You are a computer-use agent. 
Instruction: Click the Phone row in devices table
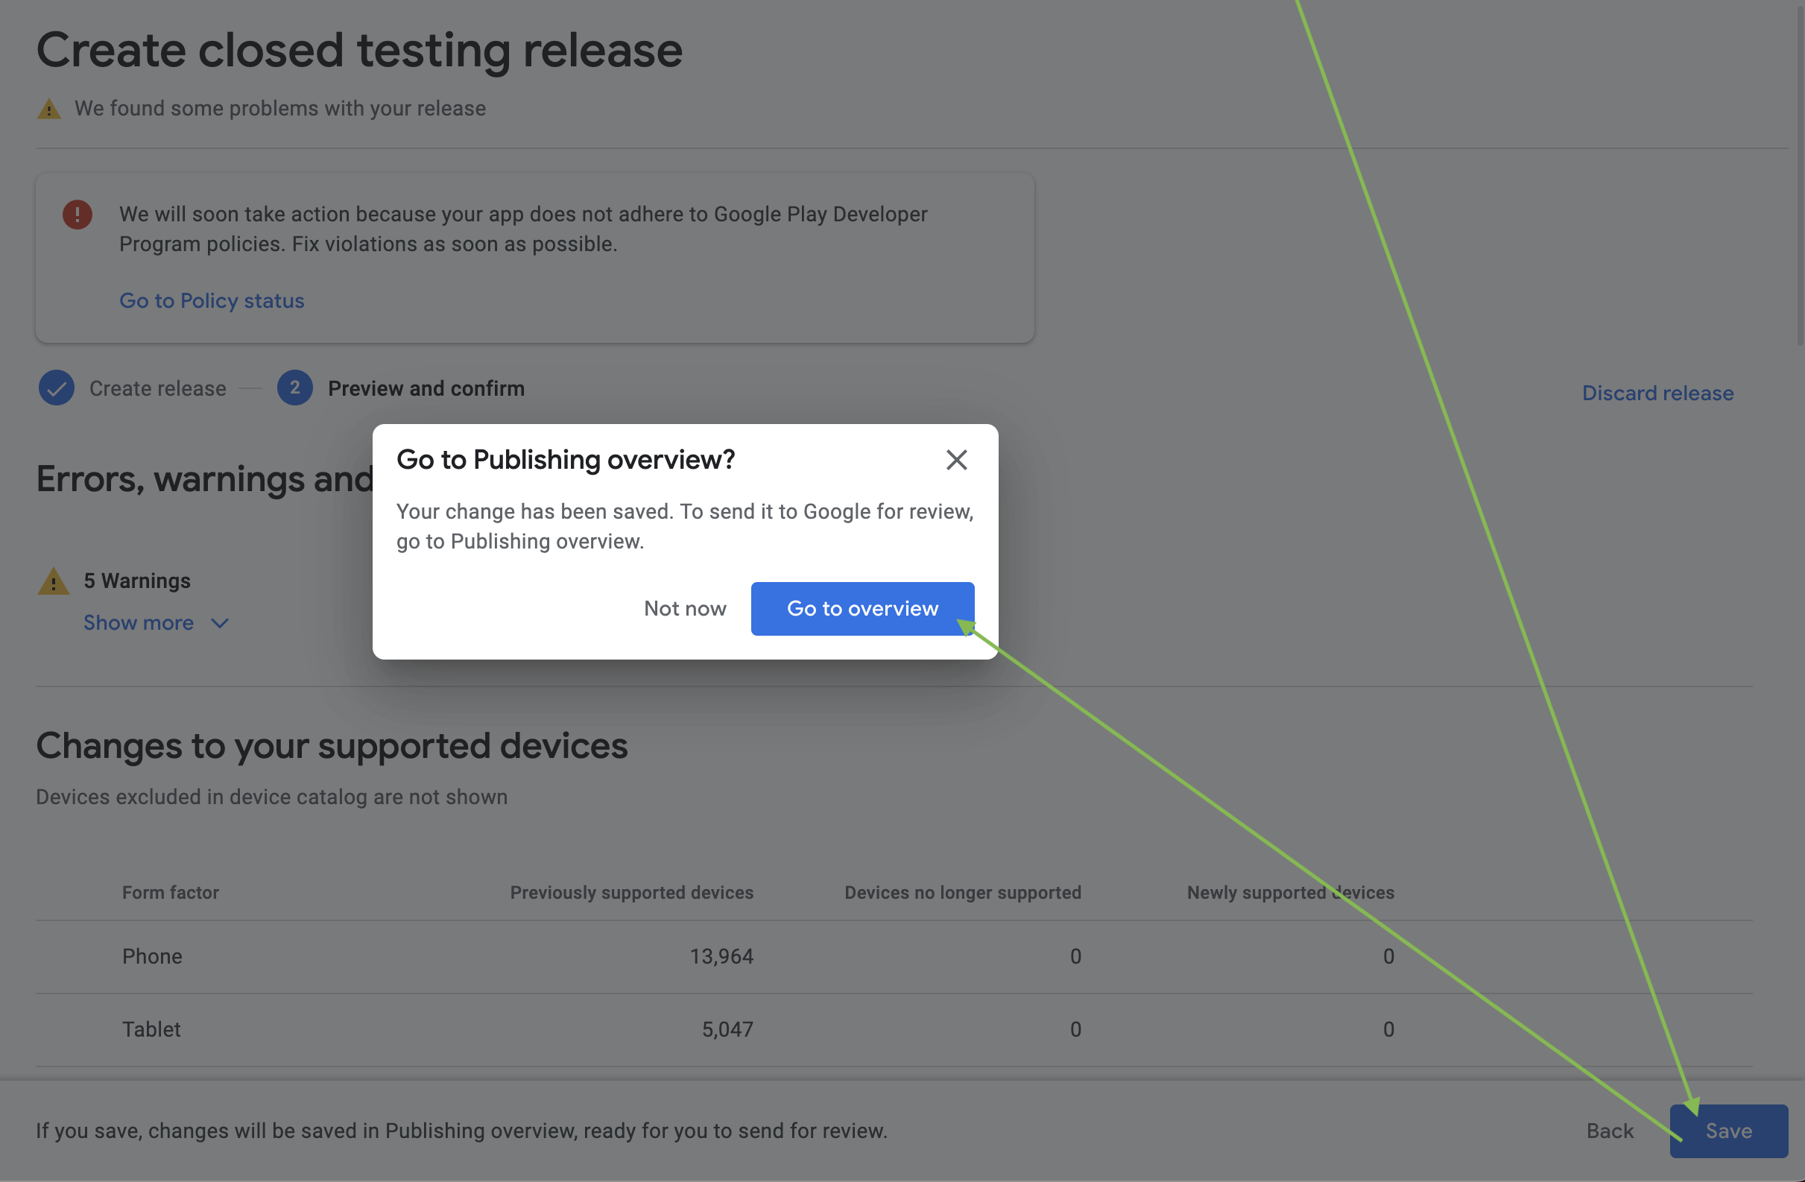point(153,956)
